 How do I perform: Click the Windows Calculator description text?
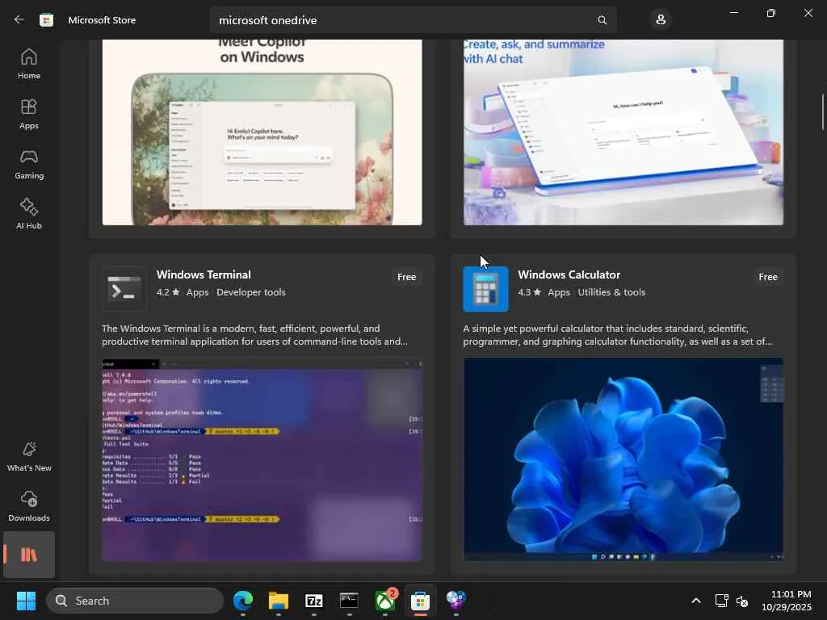tap(618, 335)
